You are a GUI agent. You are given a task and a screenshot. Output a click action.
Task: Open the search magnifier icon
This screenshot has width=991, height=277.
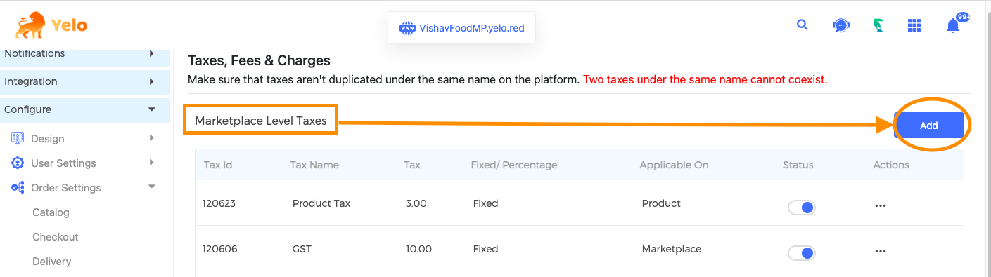pos(802,25)
